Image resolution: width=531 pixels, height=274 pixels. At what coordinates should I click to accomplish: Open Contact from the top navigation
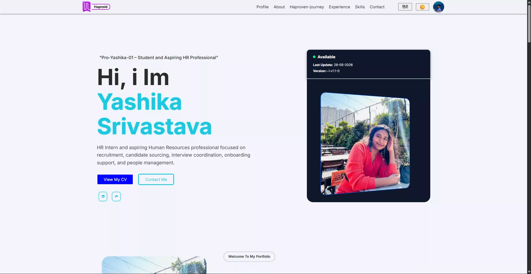pos(377,7)
